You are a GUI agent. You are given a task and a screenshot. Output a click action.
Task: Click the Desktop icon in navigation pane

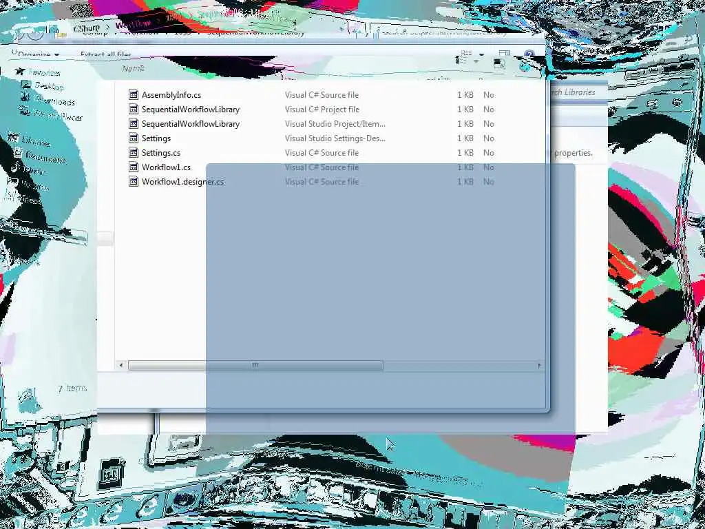pos(26,84)
